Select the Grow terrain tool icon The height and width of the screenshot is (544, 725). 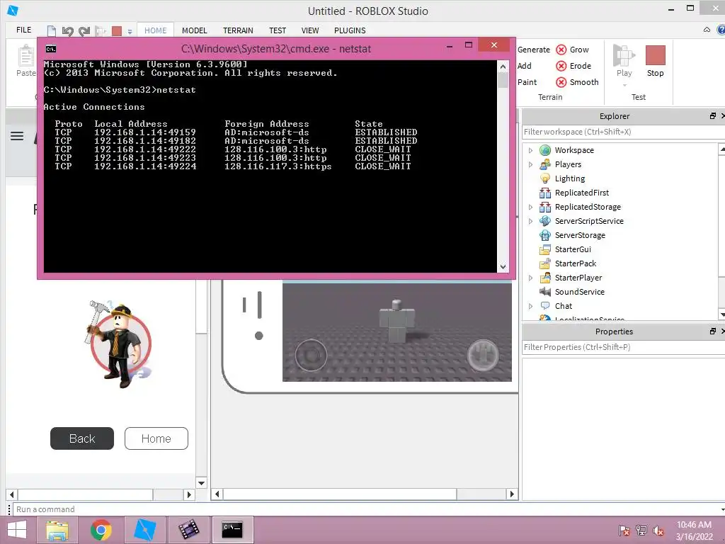coord(561,50)
